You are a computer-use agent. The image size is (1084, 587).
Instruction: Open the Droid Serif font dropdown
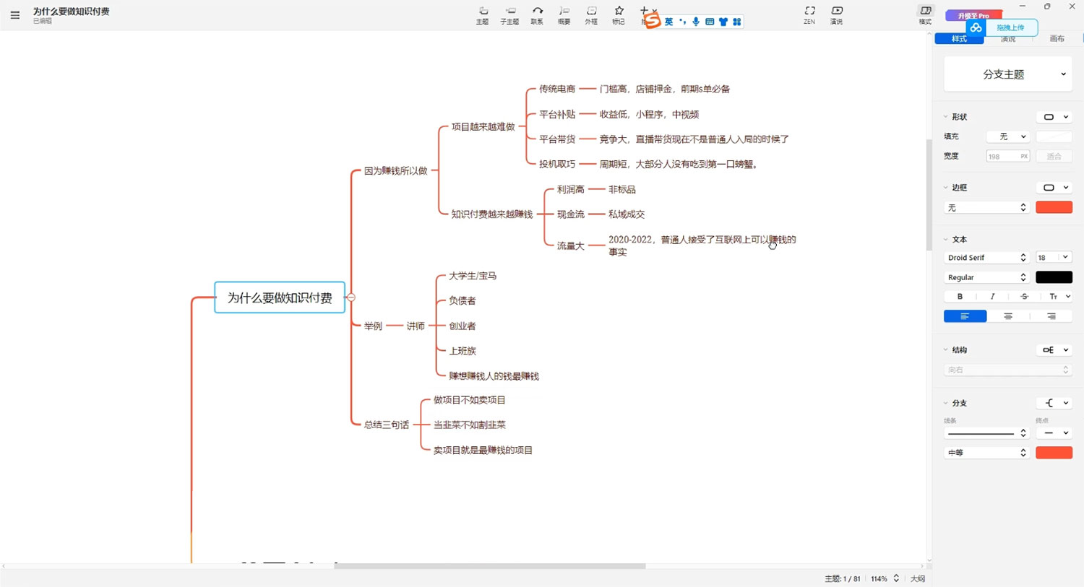point(986,258)
